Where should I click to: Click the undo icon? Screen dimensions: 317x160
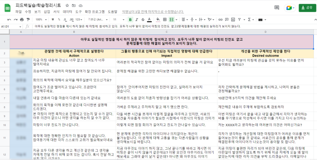coord(9,20)
